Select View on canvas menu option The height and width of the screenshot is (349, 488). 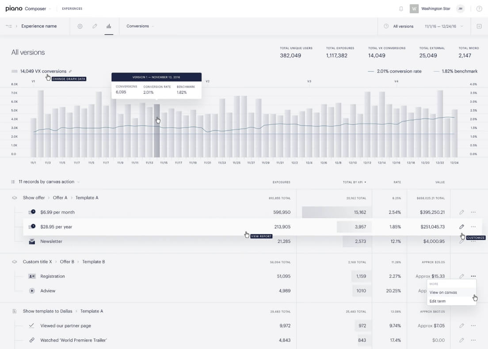(443, 292)
